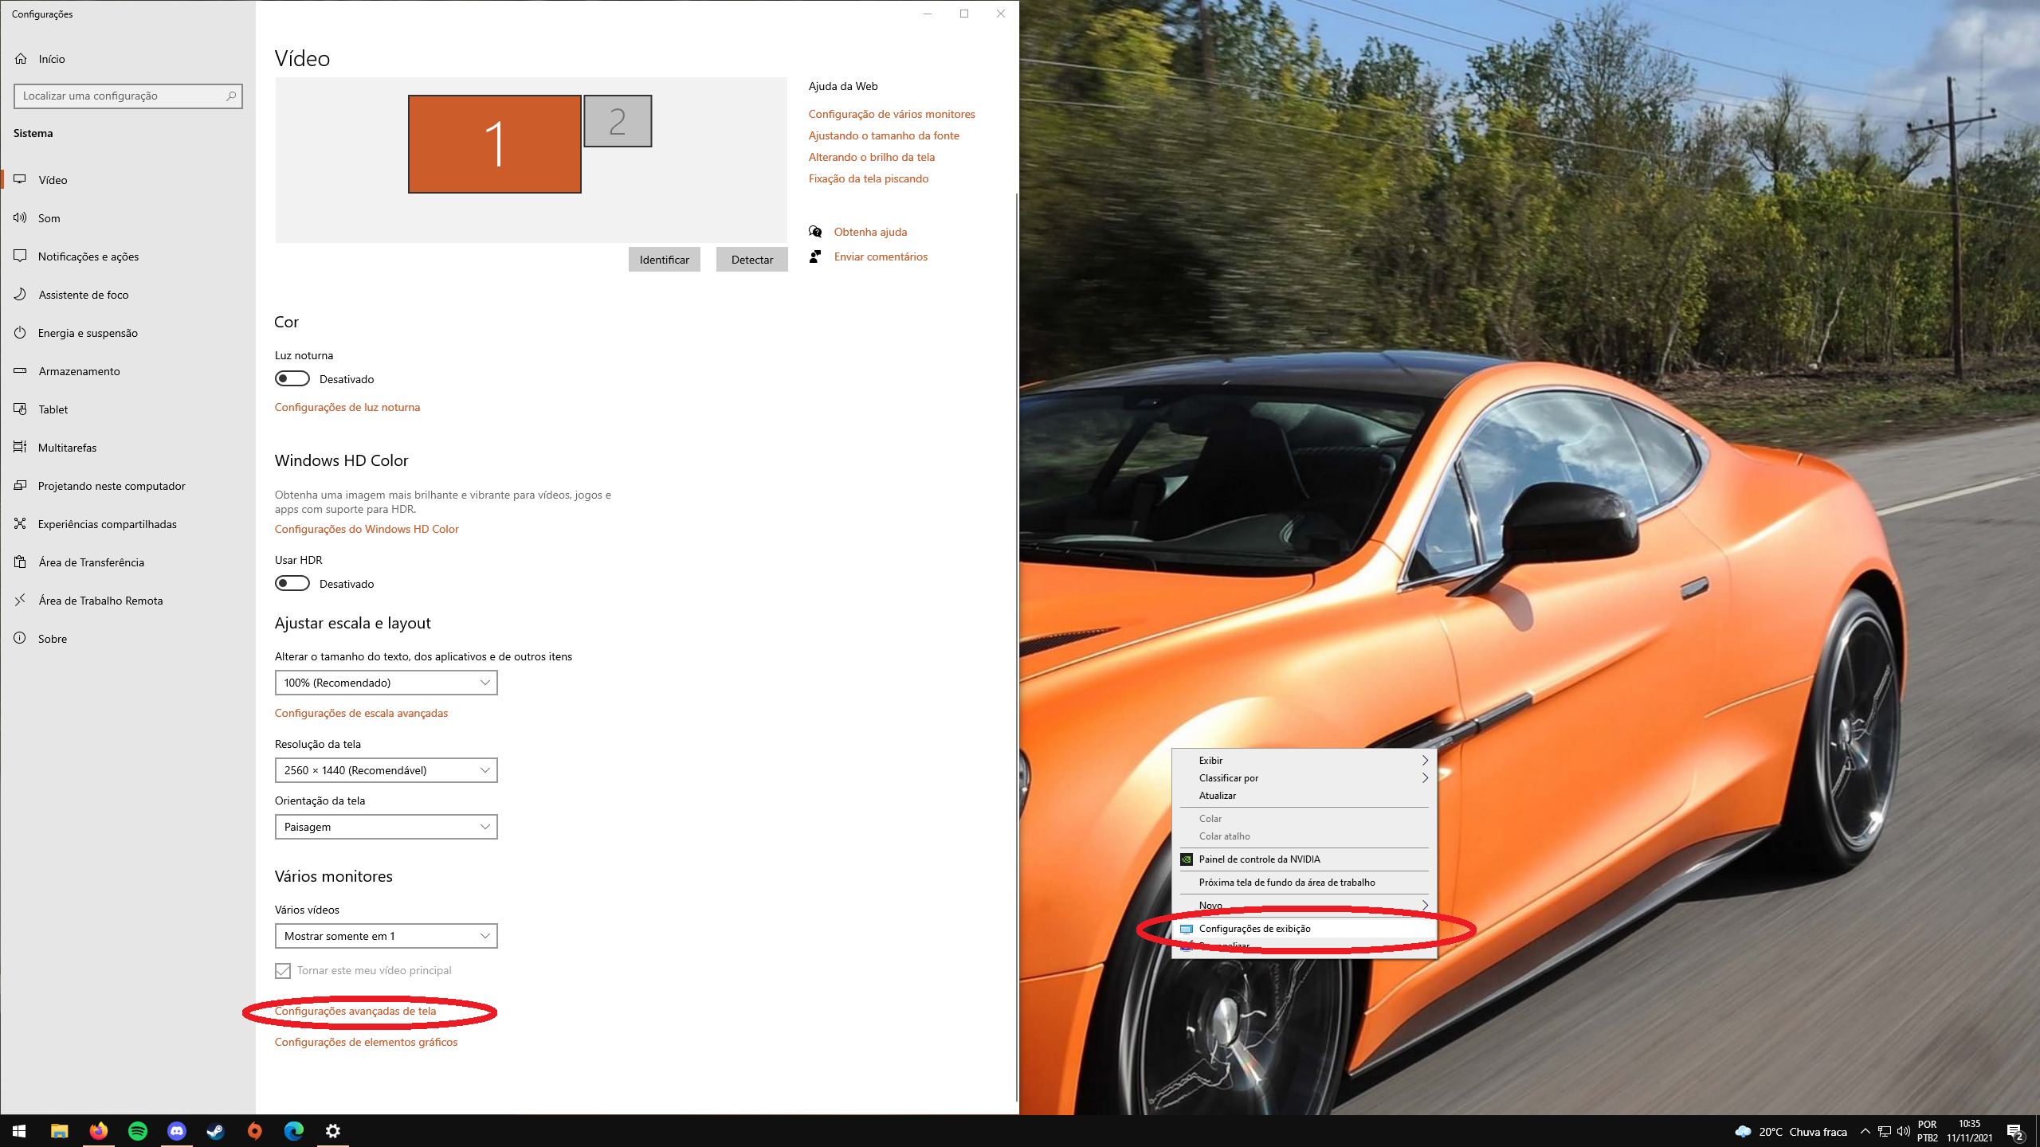2040x1147 pixels.
Task: Open Discord from the taskbar
Action: pyautogui.click(x=177, y=1130)
